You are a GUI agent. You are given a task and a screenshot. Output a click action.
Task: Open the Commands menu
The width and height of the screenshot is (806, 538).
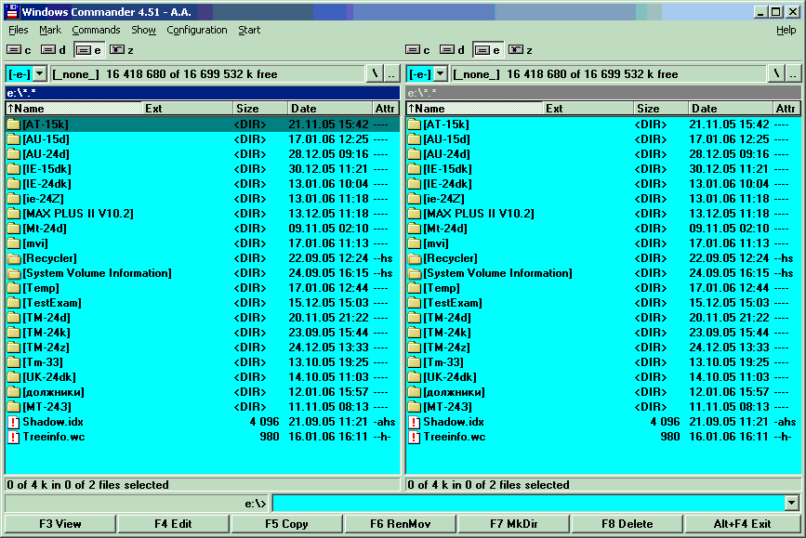(x=96, y=30)
